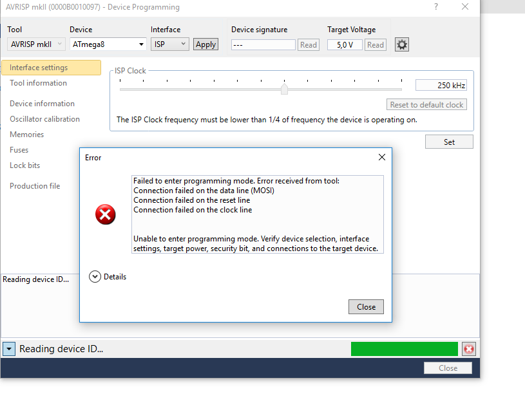Click Close button at window bottom
The height and width of the screenshot is (394, 525).
click(448, 368)
